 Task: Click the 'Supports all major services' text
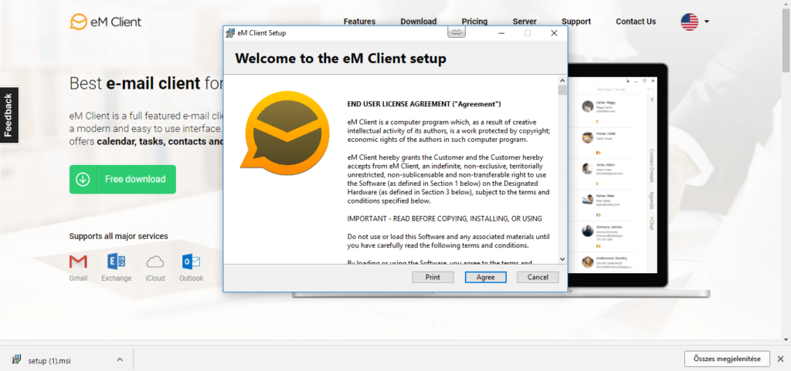pos(118,236)
